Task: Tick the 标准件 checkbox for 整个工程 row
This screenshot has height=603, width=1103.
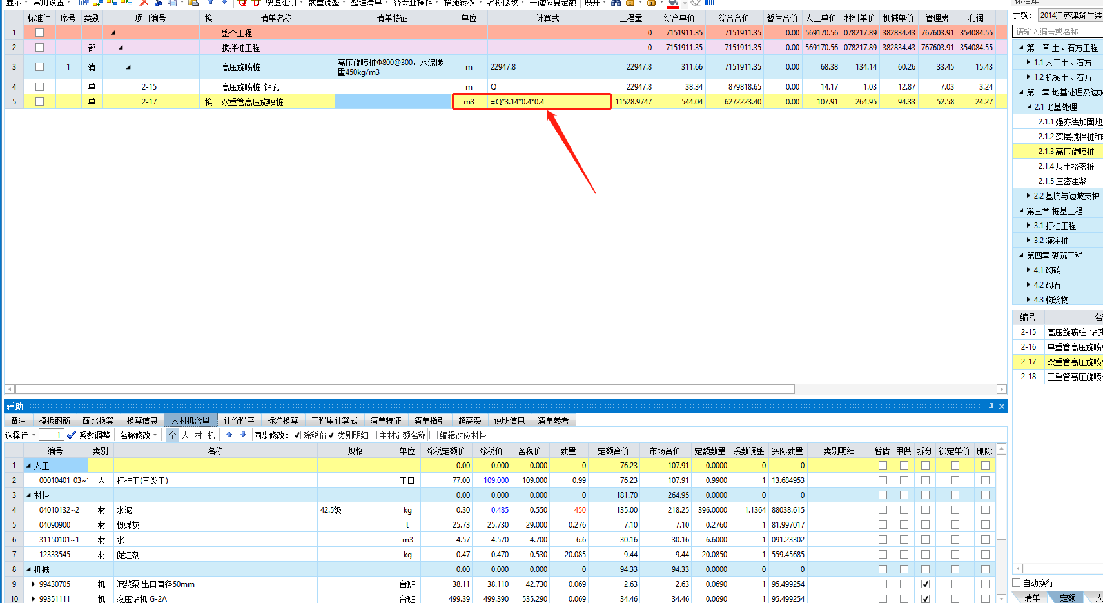Action: pyautogui.click(x=39, y=32)
